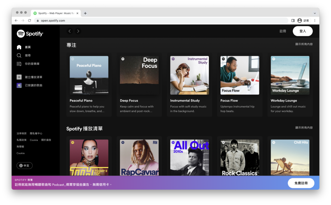Click the 'Workday Lounge' title text
This screenshot has height=205, width=331.
(284, 101)
